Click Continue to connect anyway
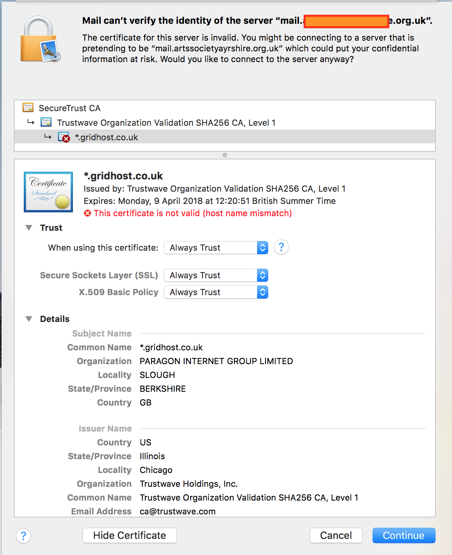This screenshot has width=452, height=555. [404, 535]
